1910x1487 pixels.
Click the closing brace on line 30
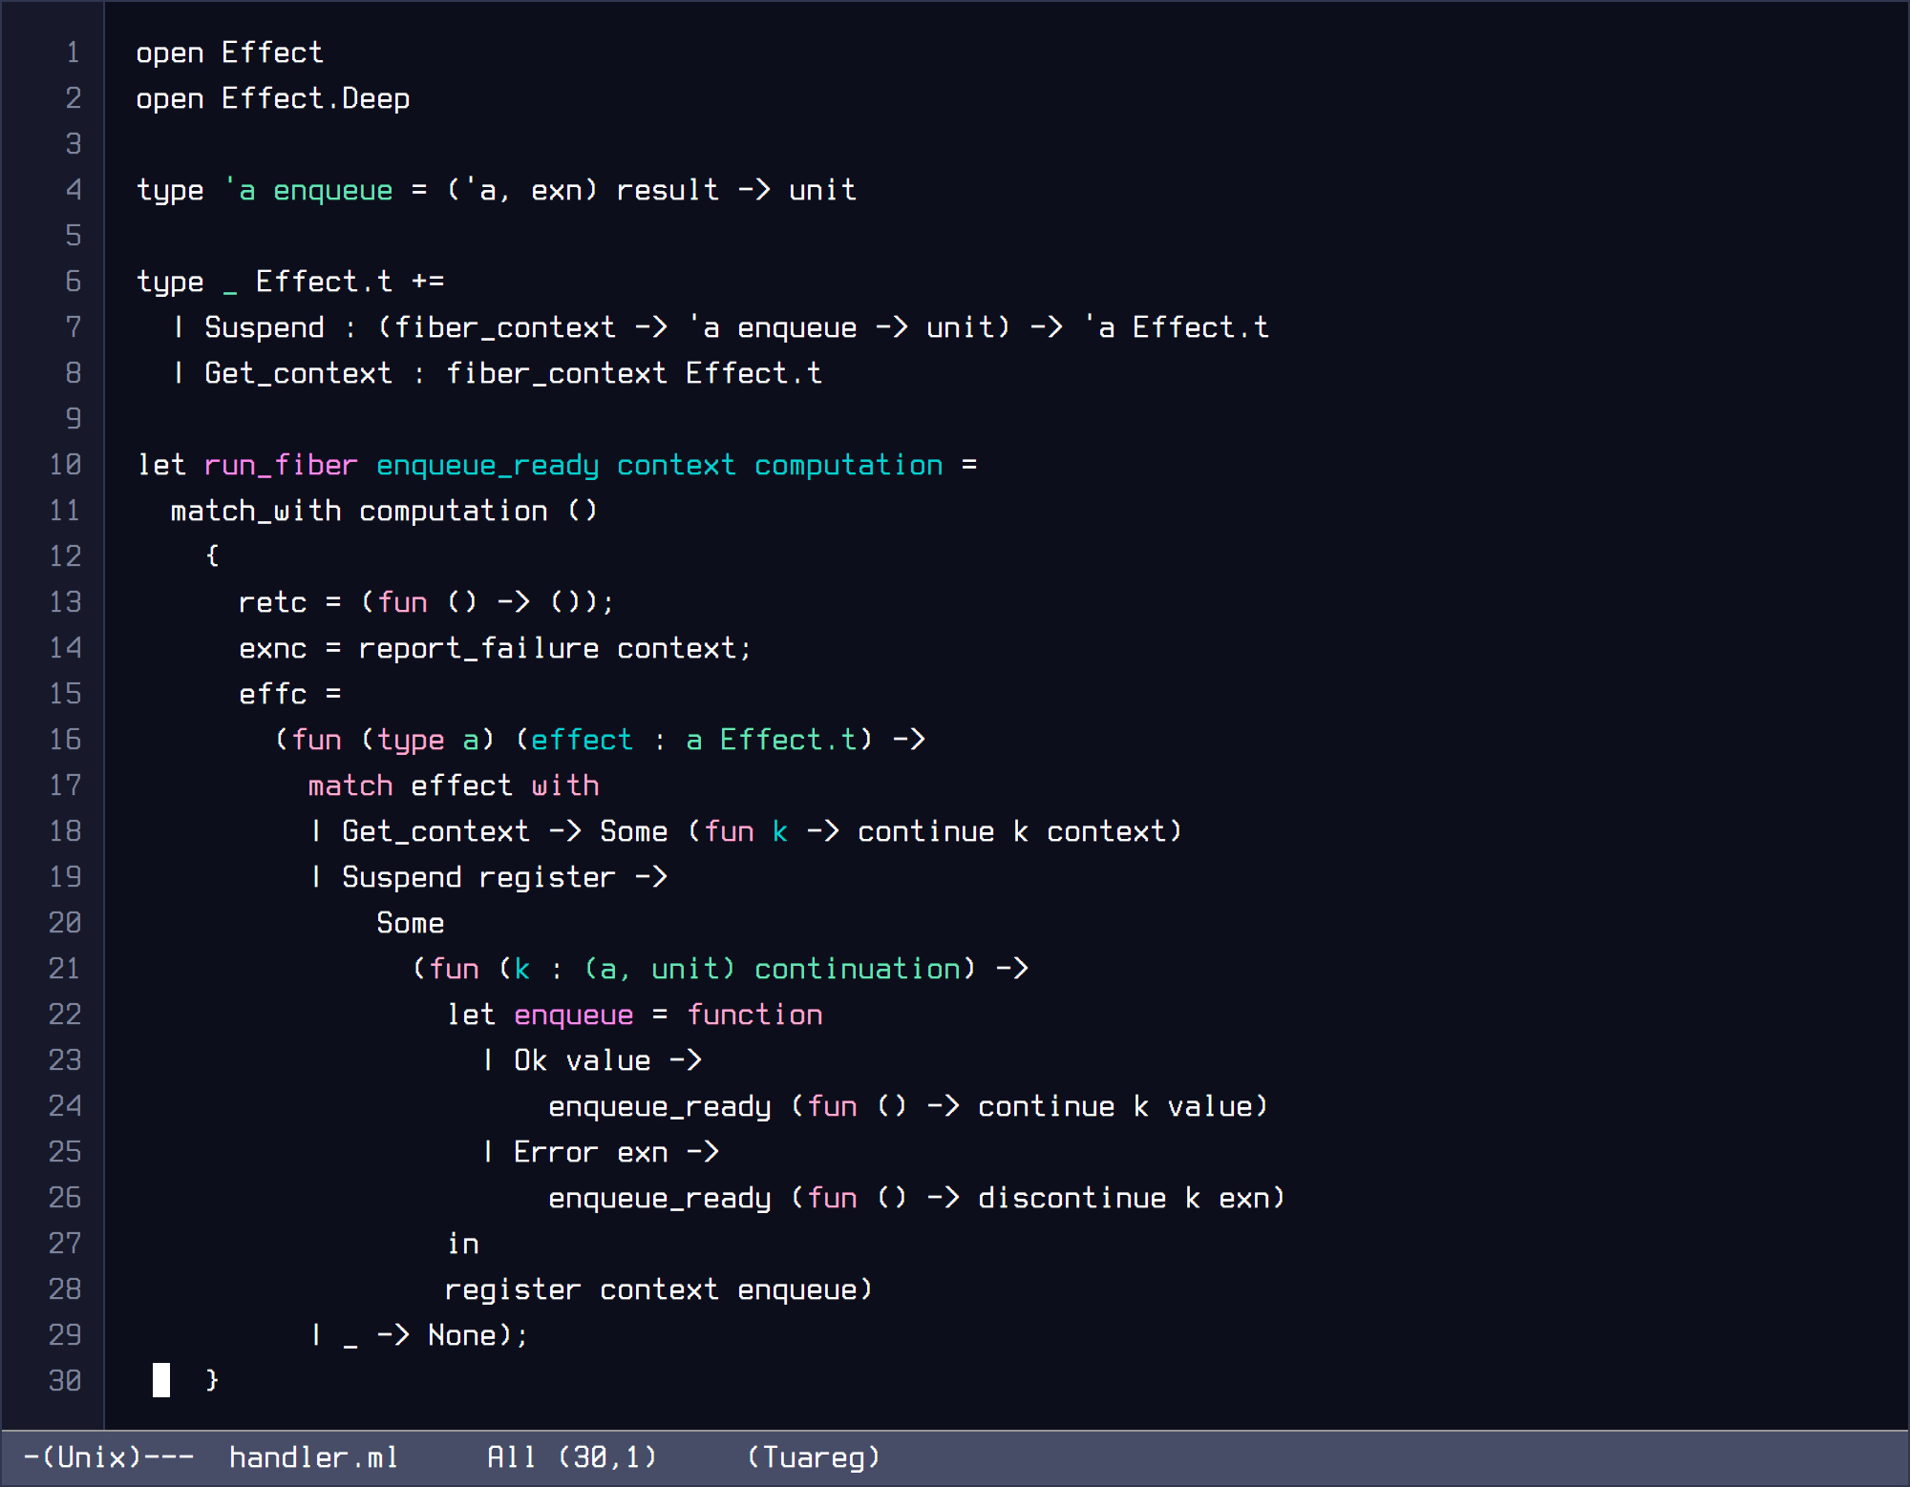click(x=212, y=1380)
